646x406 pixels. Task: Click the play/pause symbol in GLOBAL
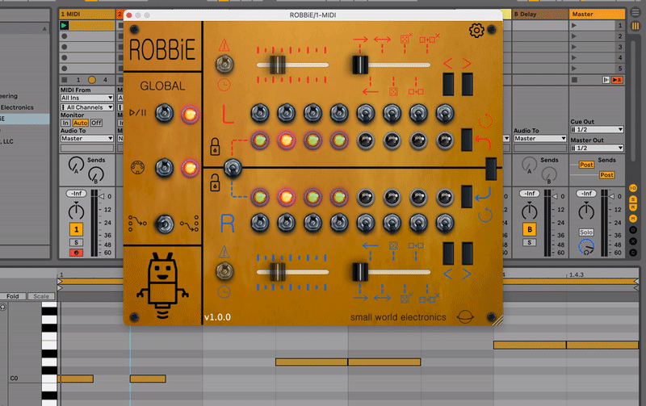tap(137, 112)
